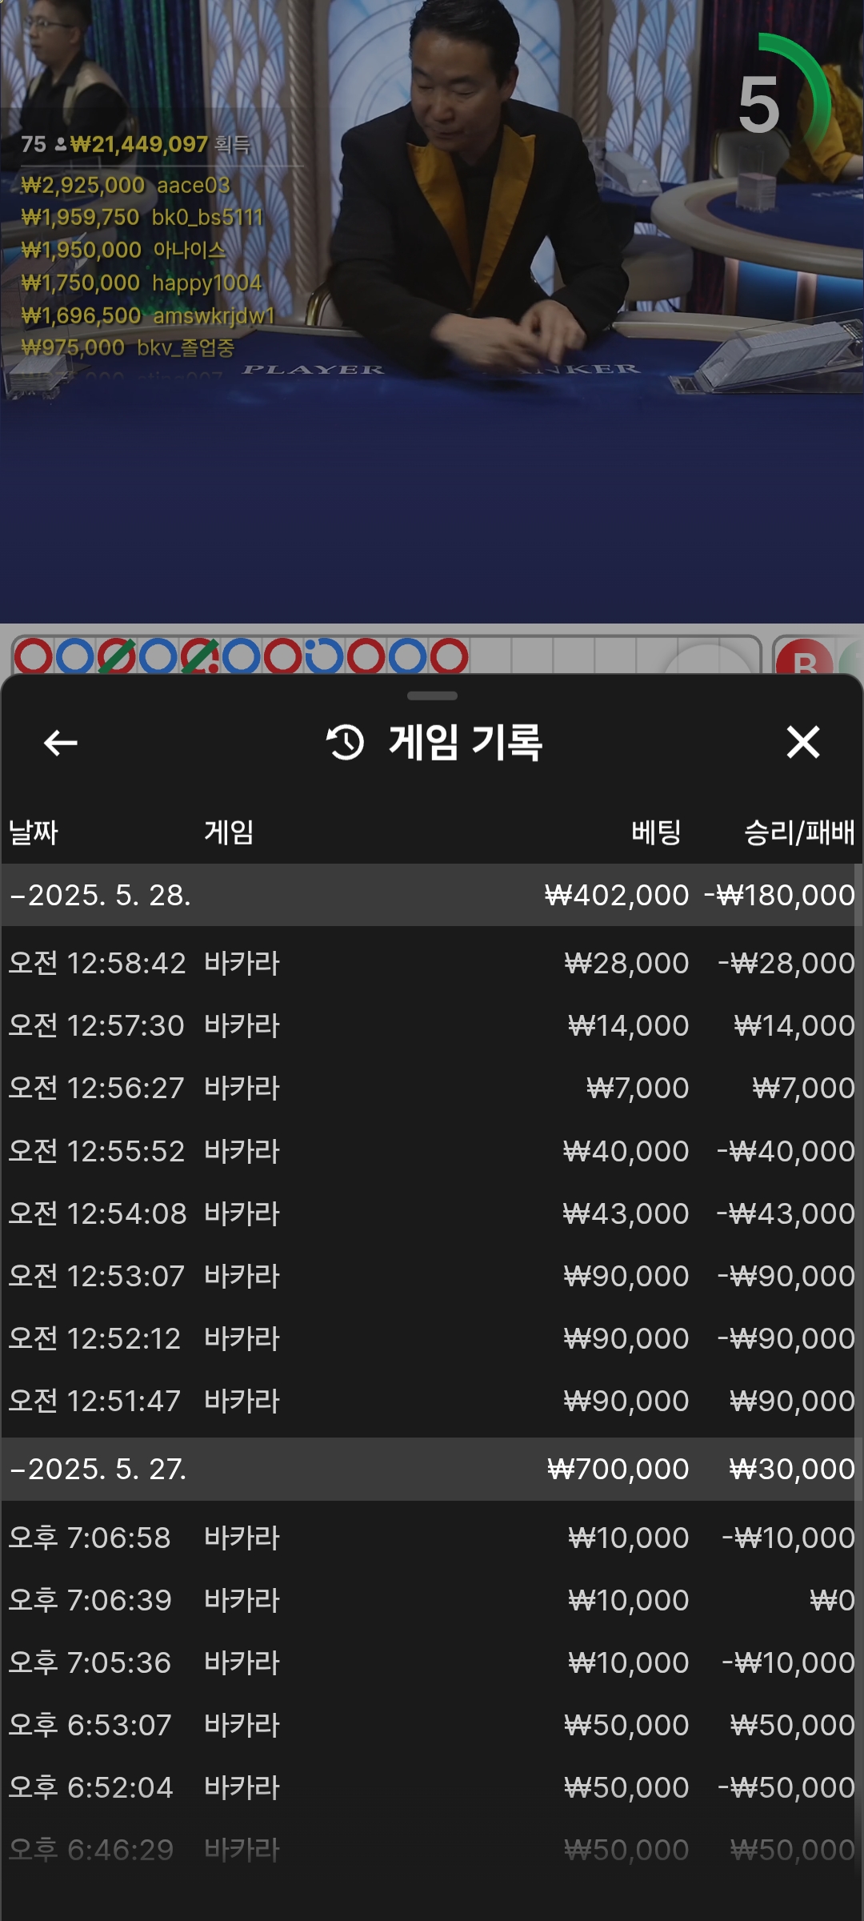Click the 게임 column header
This screenshot has height=1921, width=864.
coord(229,832)
